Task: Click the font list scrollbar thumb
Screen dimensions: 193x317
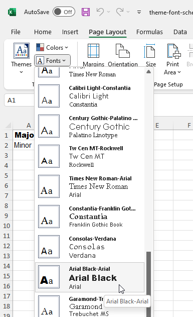Action: pos(148,284)
